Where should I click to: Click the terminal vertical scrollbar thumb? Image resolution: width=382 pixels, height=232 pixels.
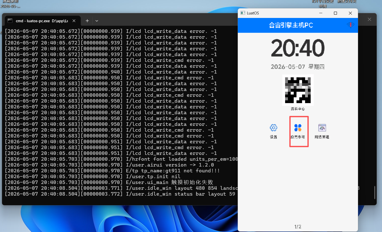point(375,193)
